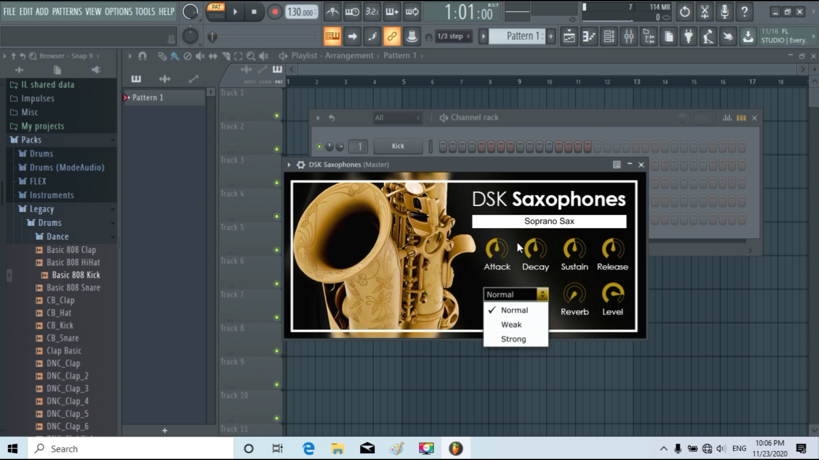Choose Strong in the velocity dropdown
This screenshot has height=460, width=819.
click(513, 339)
